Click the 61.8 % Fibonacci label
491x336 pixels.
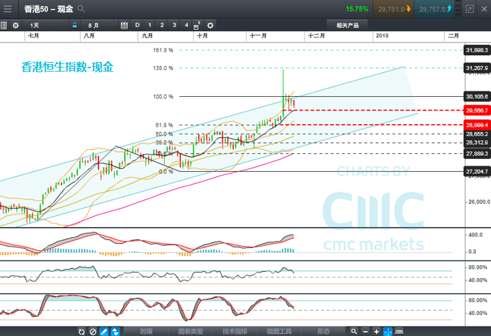click(164, 125)
